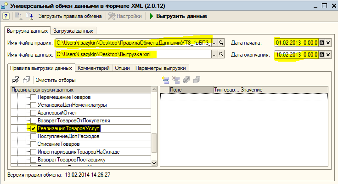338x184 pixels.
Task: Open calendar for Дата начала
Action: [321, 43]
